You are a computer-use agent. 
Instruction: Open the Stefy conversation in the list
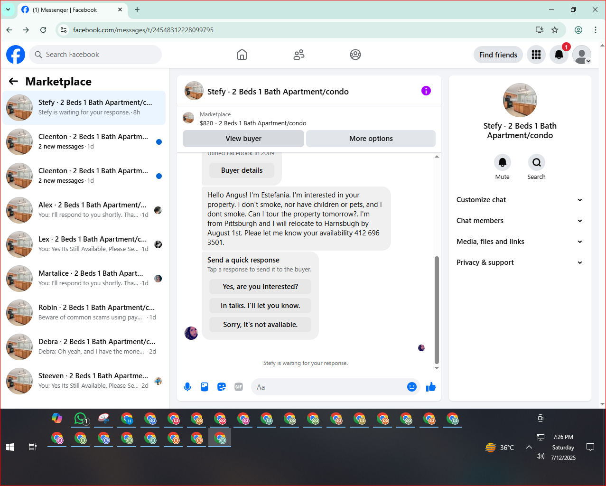pyautogui.click(x=84, y=108)
